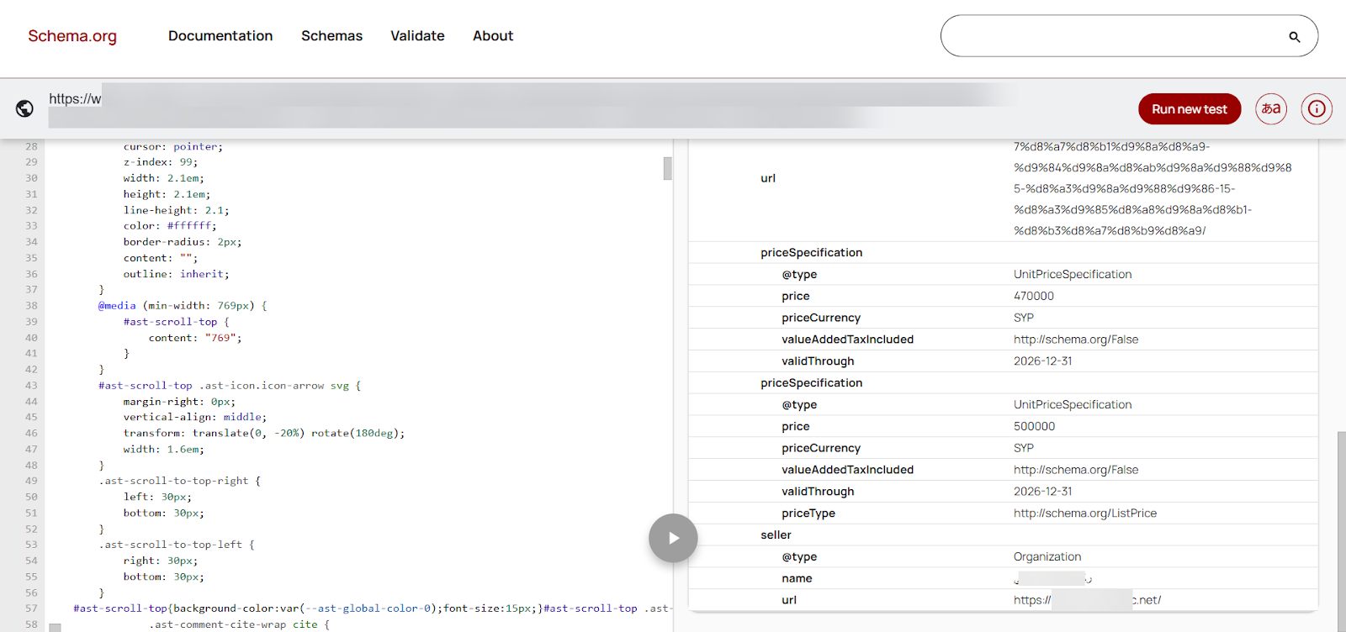This screenshot has height=632, width=1346.
Task: Go to the Validate page
Action: coord(417,36)
